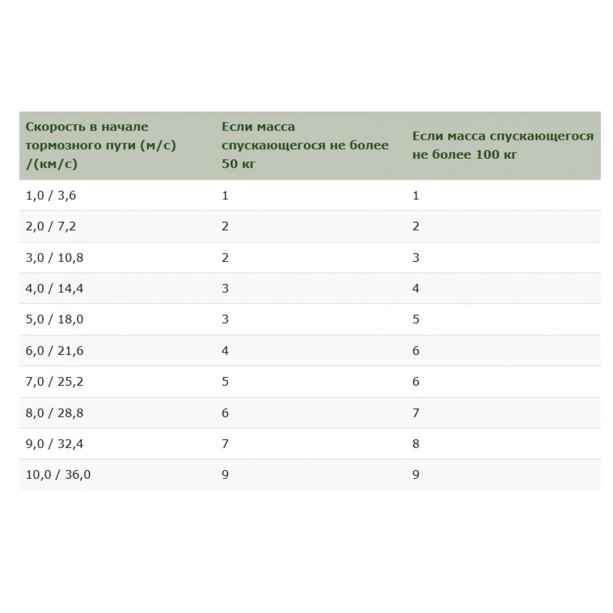Select the speed cell '10,0 / 36,0'
Viewport: 613px width, 613px height.
(58, 474)
